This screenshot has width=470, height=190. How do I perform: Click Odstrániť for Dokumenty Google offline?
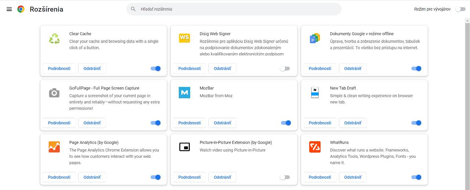click(353, 69)
